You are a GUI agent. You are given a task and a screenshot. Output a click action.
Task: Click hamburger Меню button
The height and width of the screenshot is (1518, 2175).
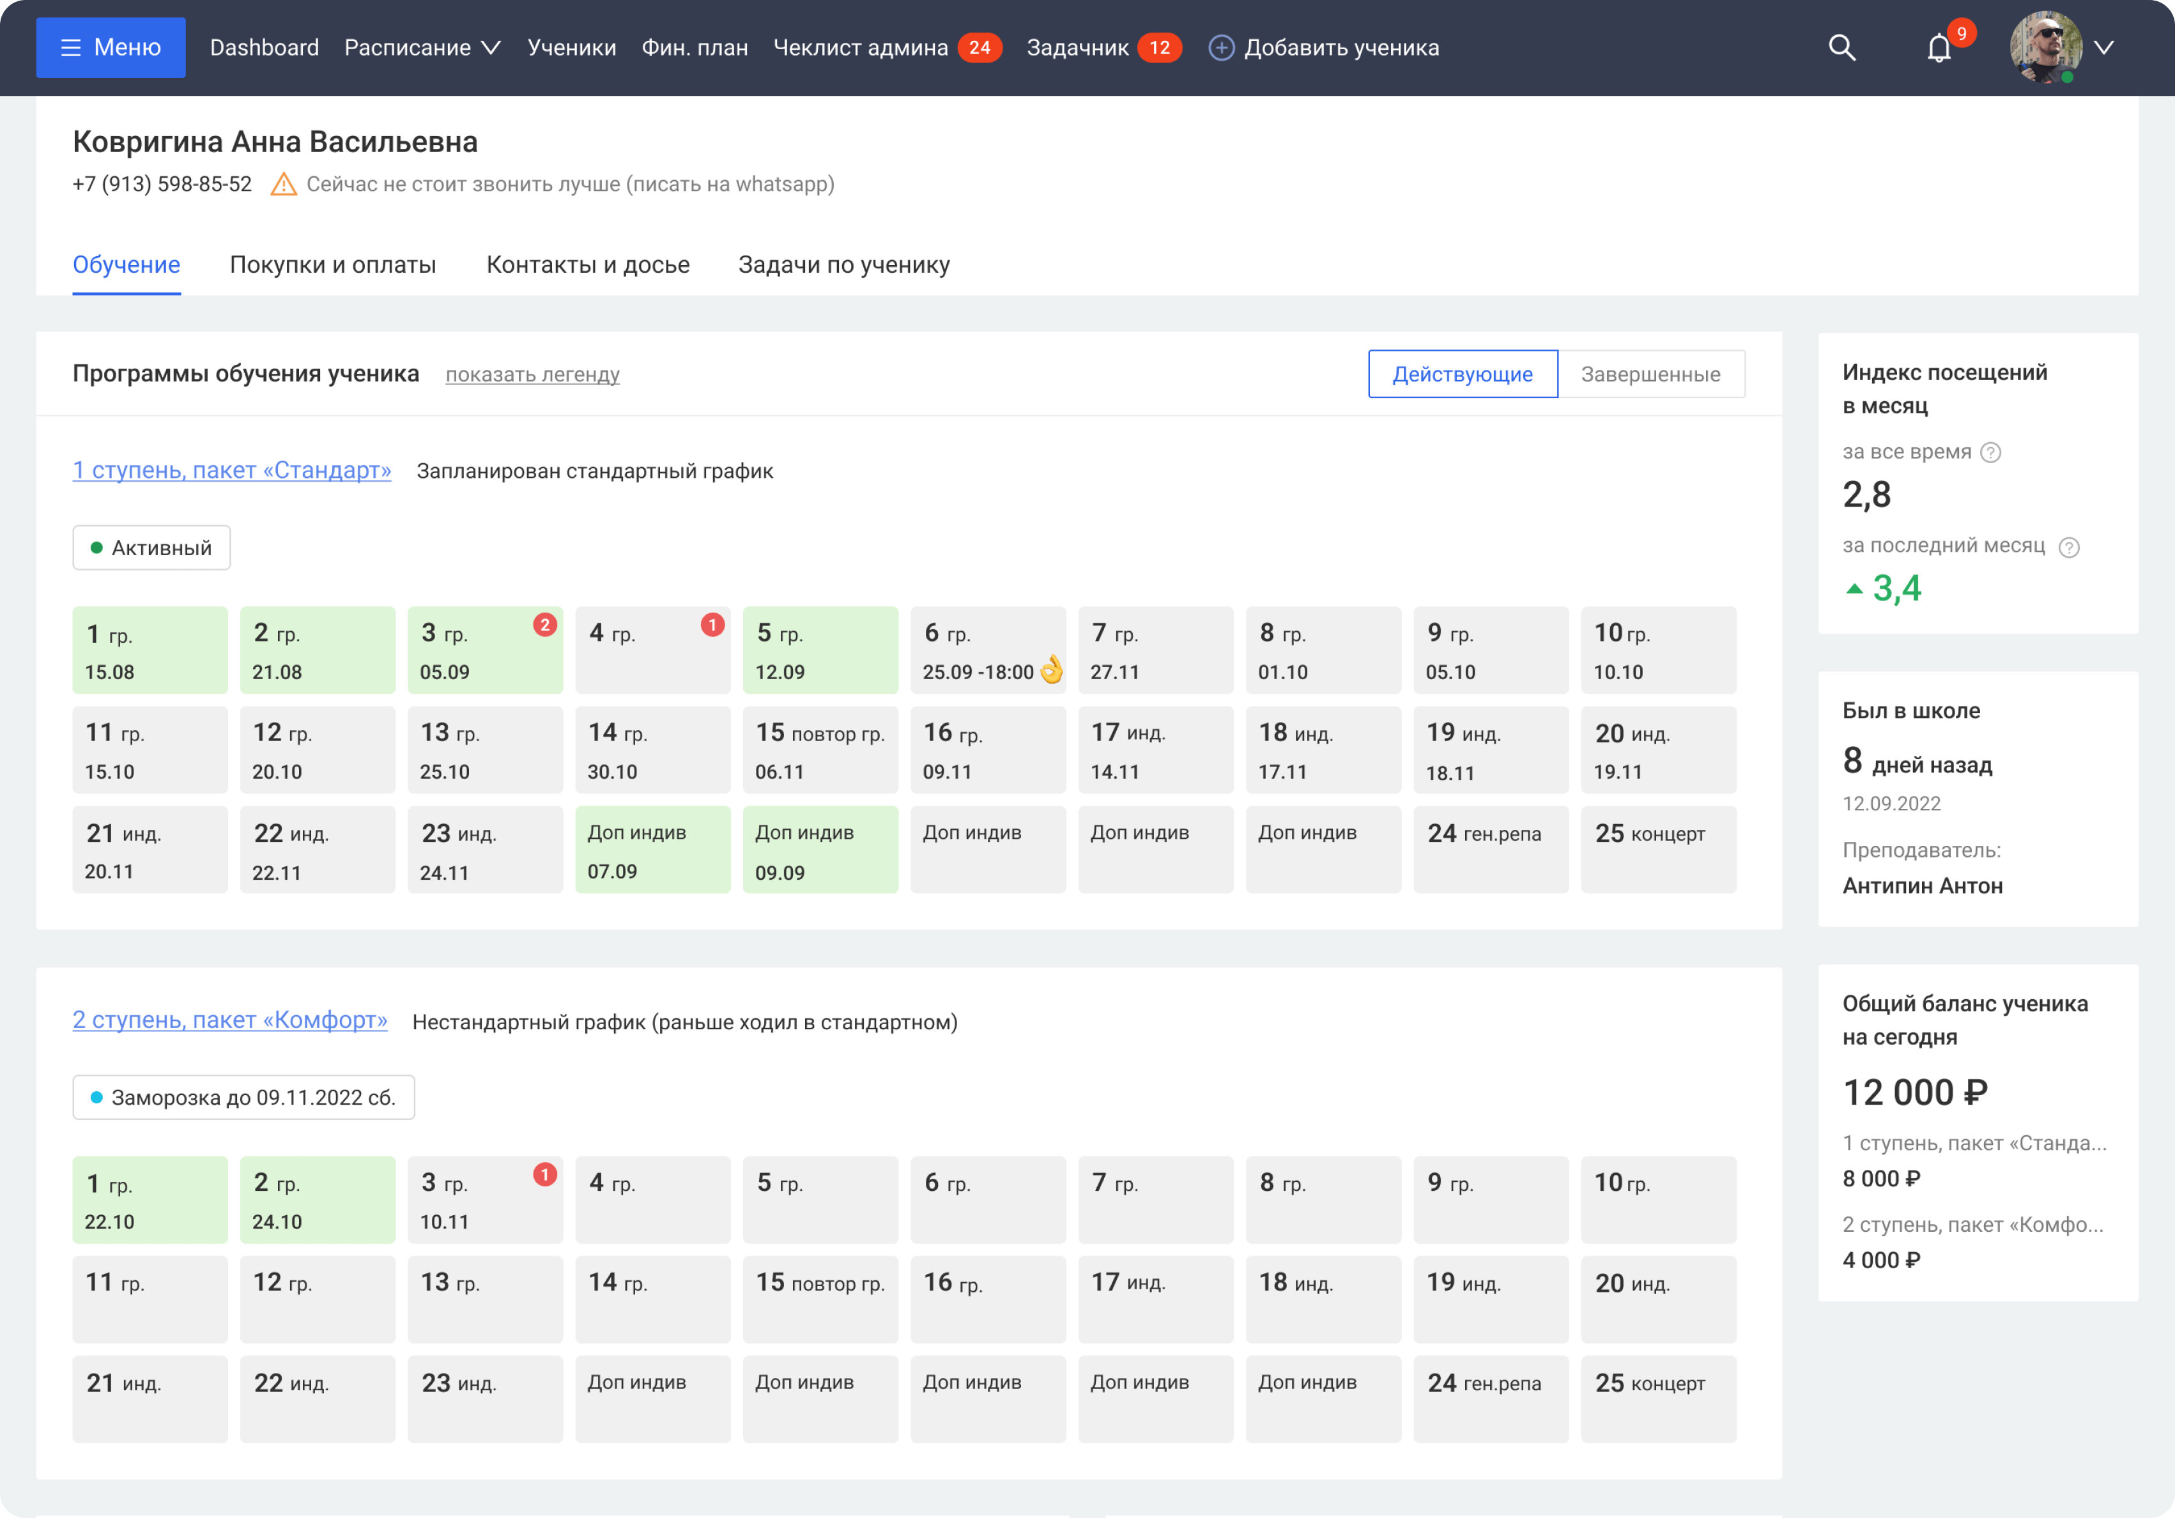click(111, 47)
